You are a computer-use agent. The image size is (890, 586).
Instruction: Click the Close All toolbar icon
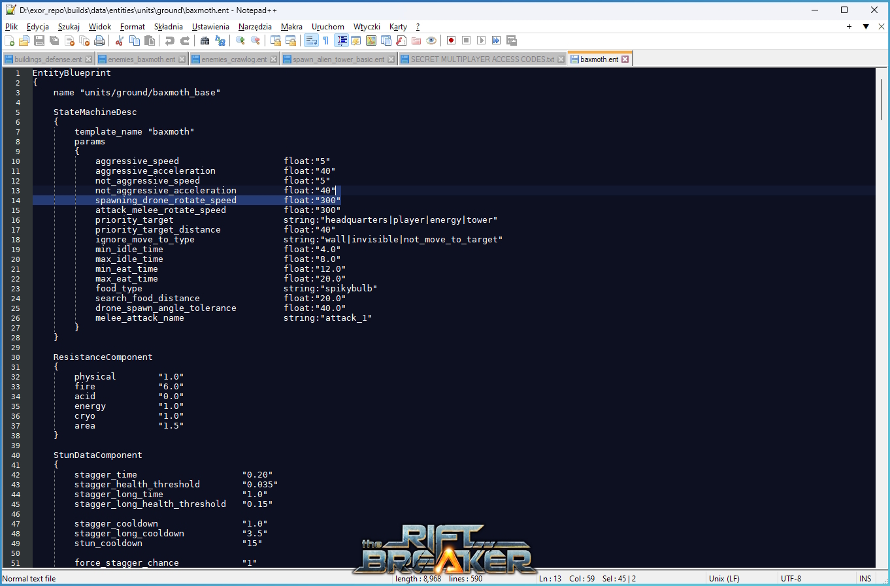point(84,41)
